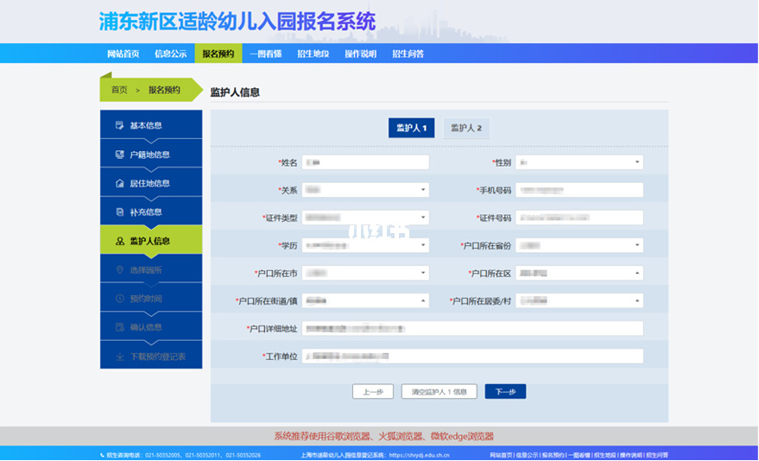Image resolution: width=759 pixels, height=461 pixels.
Task: Click 报名预约 in the breadcrumb
Action: tap(164, 90)
